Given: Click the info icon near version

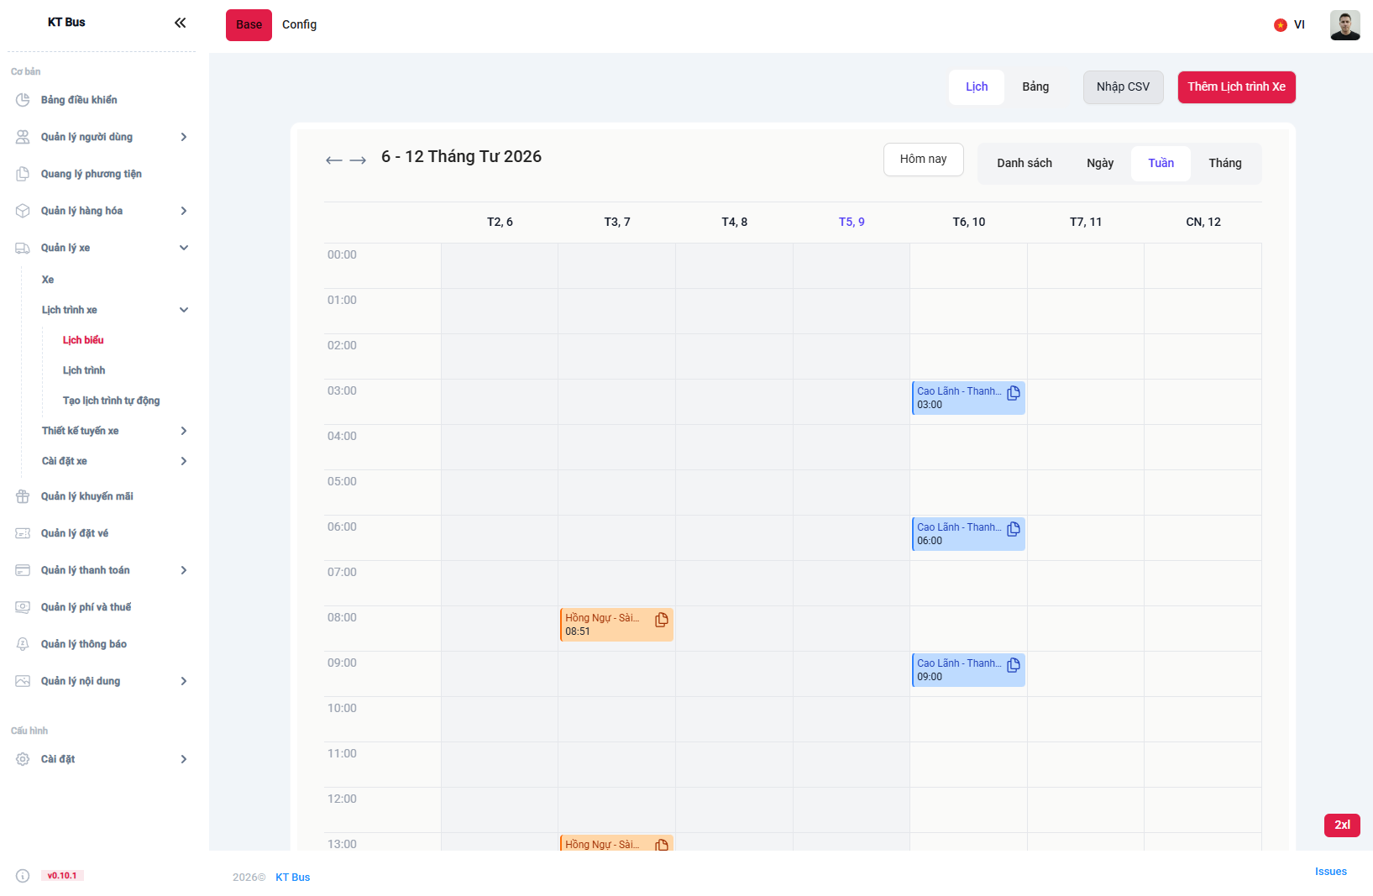Looking at the screenshot, I should click(x=23, y=876).
